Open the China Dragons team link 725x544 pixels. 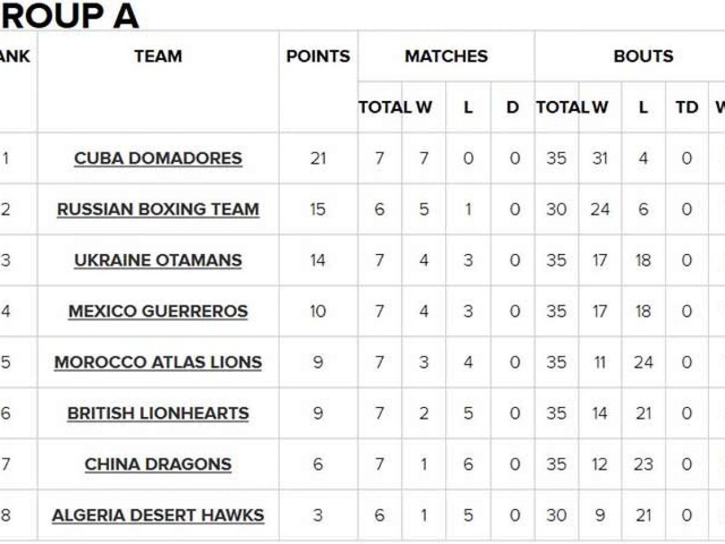[158, 464]
